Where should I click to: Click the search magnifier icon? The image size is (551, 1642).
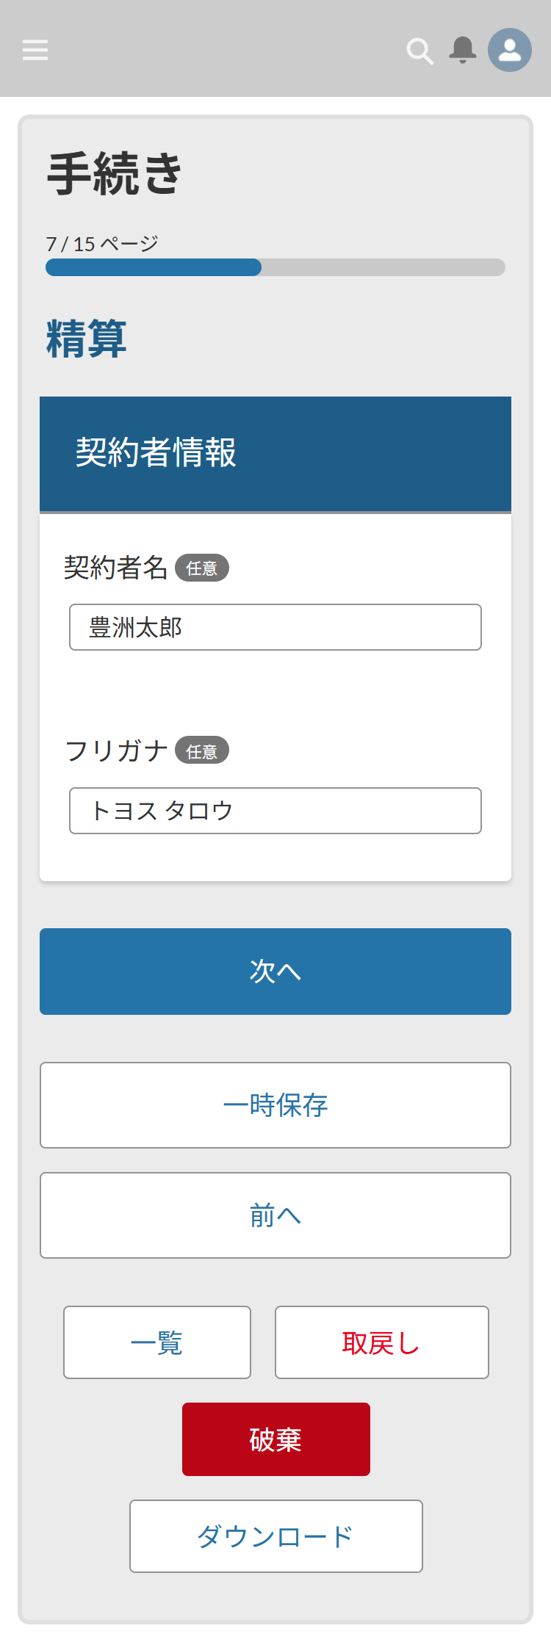[x=419, y=51]
